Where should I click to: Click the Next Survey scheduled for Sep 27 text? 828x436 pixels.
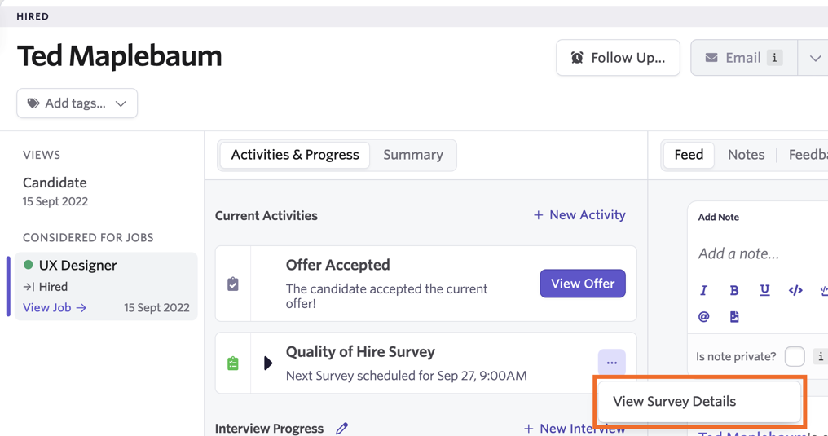pos(406,376)
